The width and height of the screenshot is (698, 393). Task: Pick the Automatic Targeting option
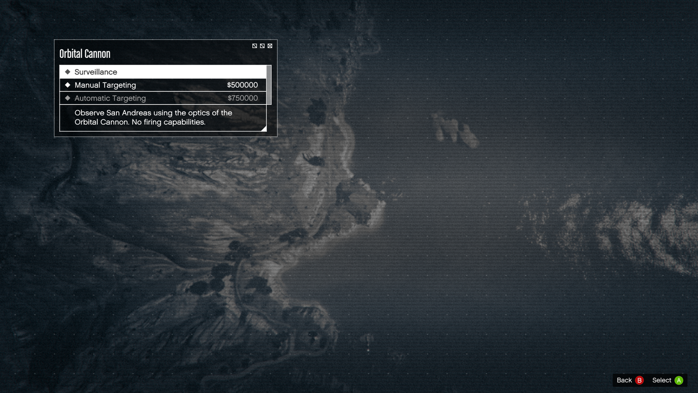pos(110,98)
